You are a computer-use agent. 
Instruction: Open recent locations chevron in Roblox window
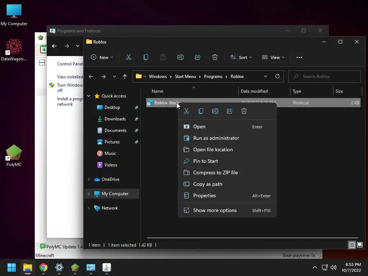point(114,77)
